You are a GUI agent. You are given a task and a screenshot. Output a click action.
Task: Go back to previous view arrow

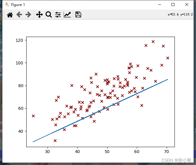click(19, 15)
